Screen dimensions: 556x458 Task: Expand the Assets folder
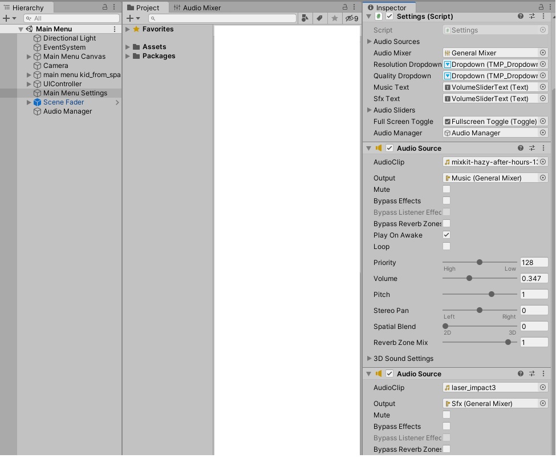click(x=128, y=46)
